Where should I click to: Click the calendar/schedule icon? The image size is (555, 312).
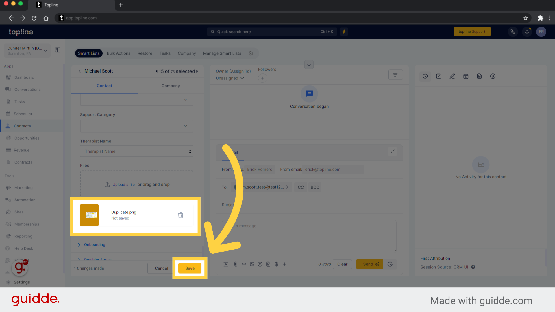466,76
